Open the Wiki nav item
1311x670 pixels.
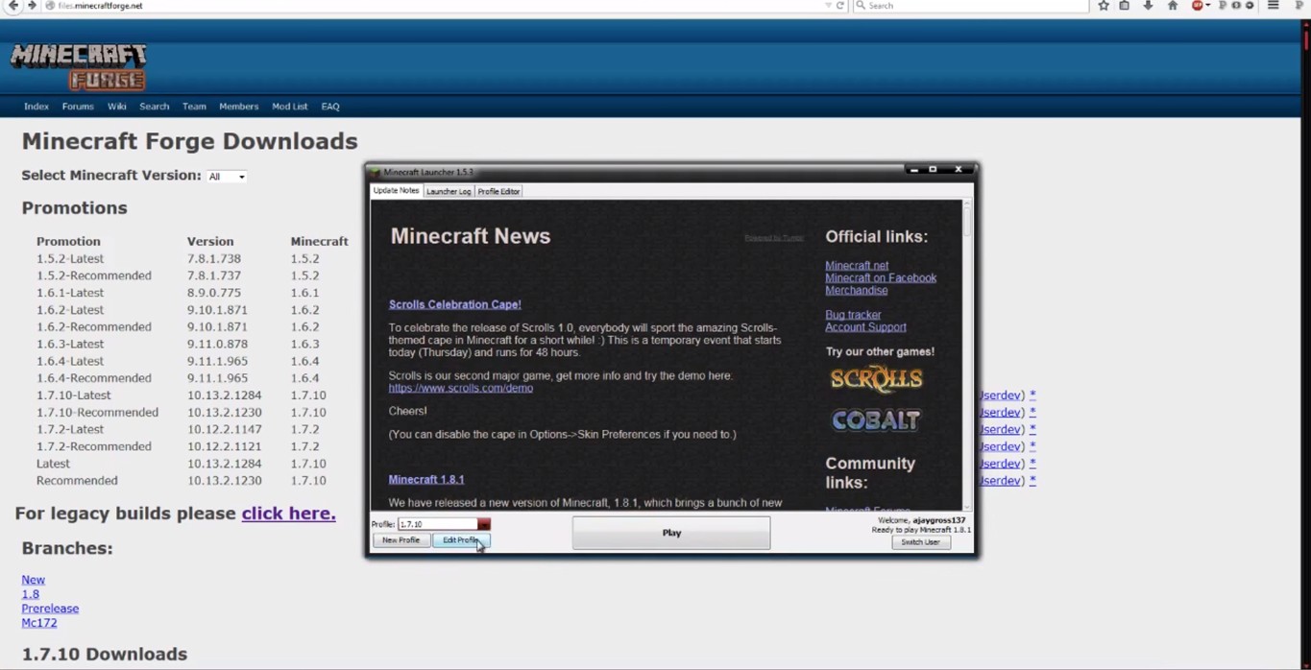point(117,107)
